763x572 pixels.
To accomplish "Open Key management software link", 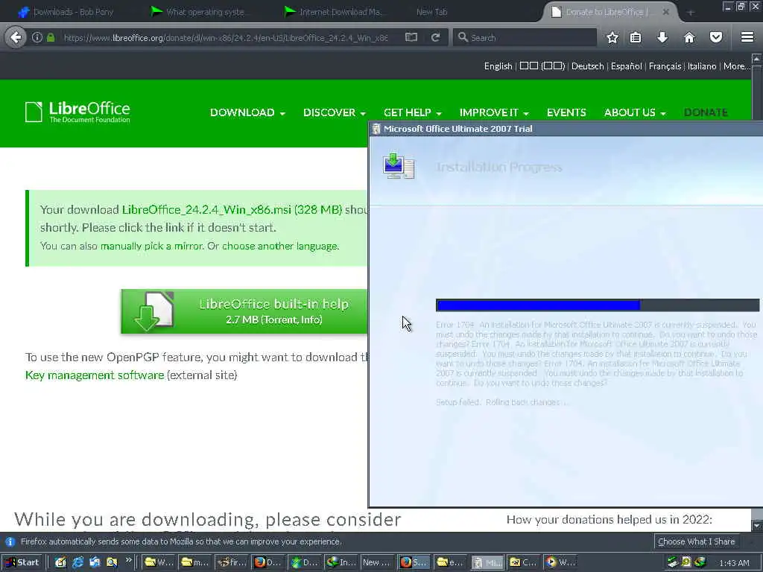I will point(95,375).
